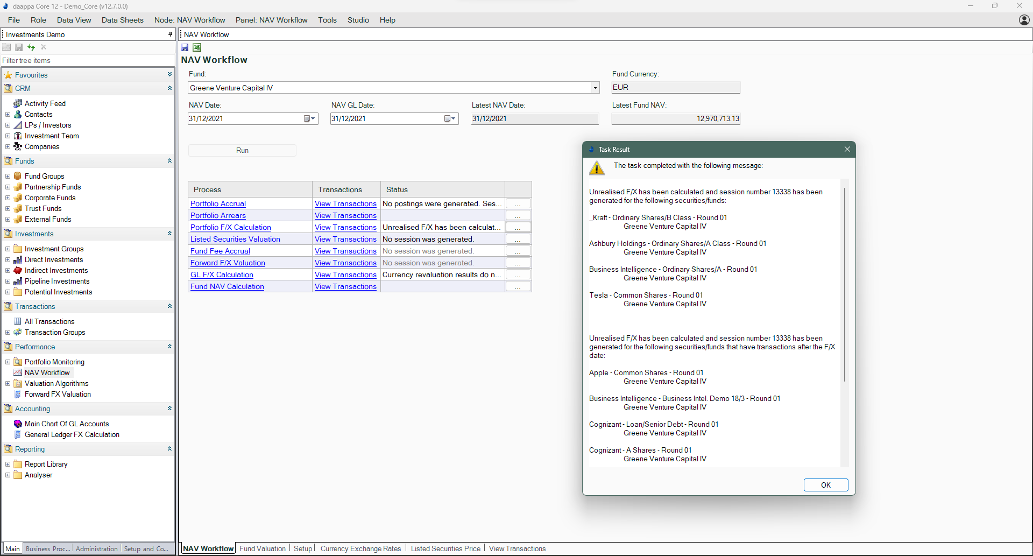Click the Activity Feed icon
Image resolution: width=1033 pixels, height=556 pixels.
[x=18, y=103]
